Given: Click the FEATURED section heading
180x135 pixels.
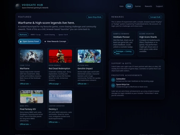Looking at the screenshot, I should coord(25,17).
